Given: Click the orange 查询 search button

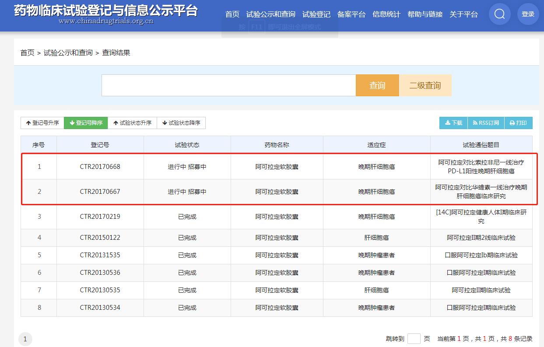Looking at the screenshot, I should [x=377, y=85].
